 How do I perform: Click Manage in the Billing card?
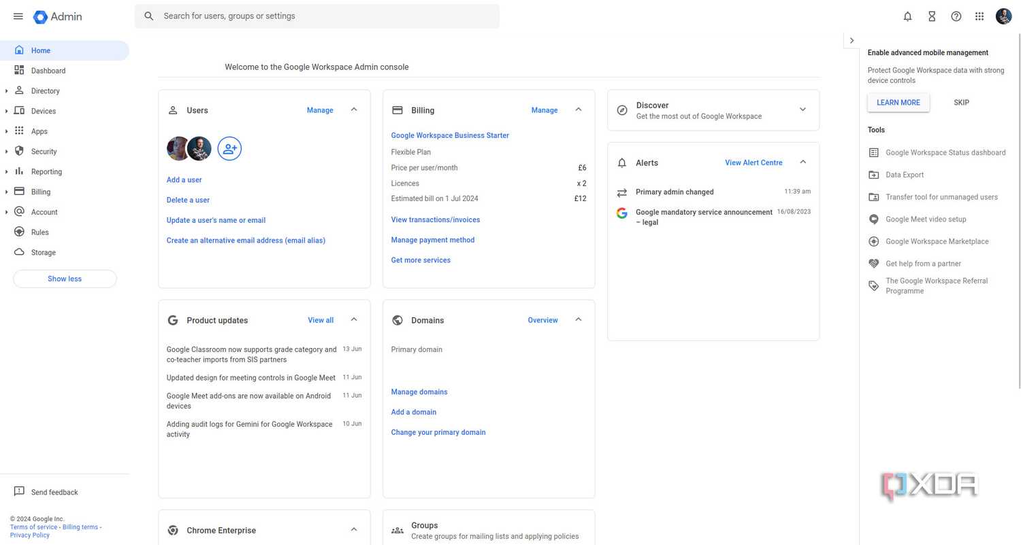pos(544,110)
